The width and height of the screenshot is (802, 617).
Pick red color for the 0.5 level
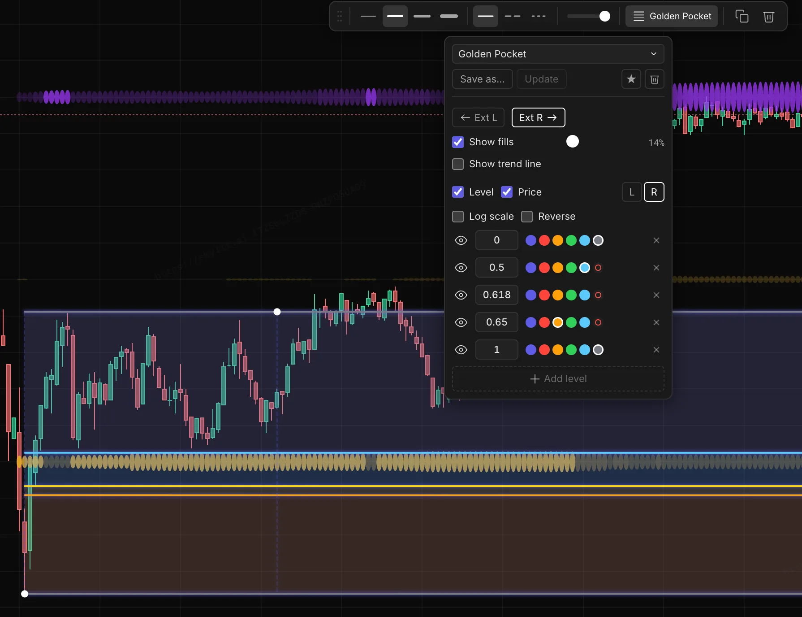click(x=544, y=268)
